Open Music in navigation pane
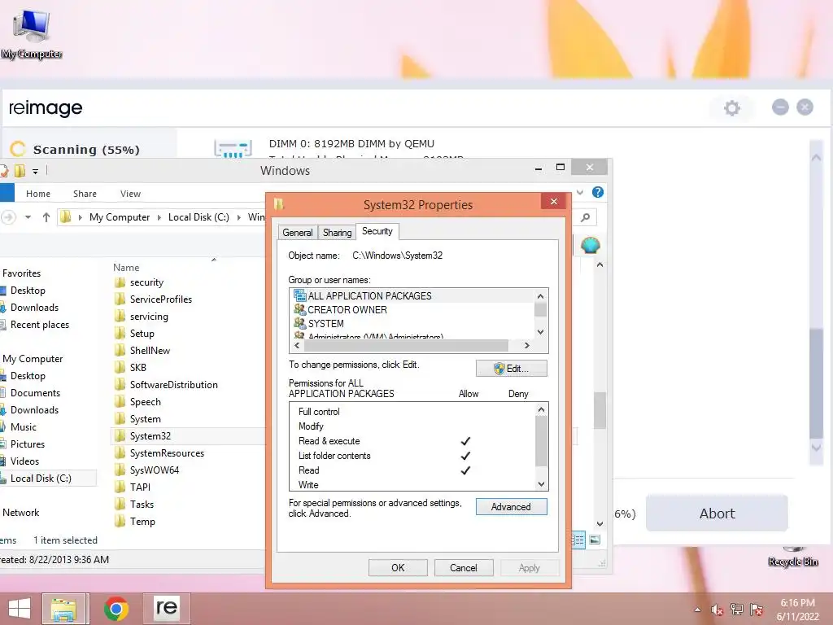This screenshot has height=625, width=833. [x=24, y=427]
